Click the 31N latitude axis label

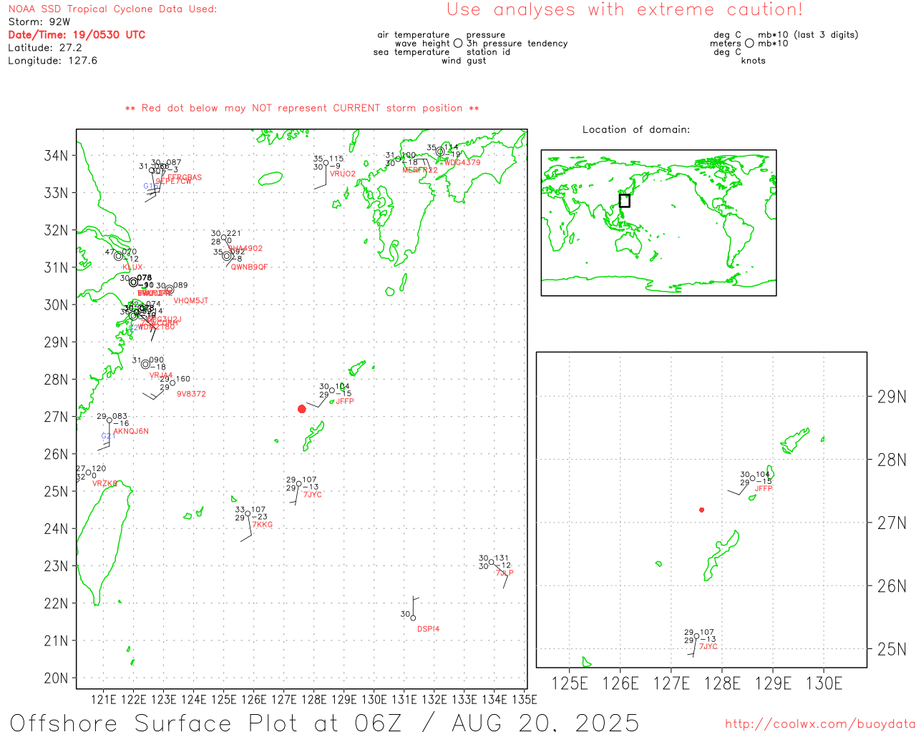point(56,267)
